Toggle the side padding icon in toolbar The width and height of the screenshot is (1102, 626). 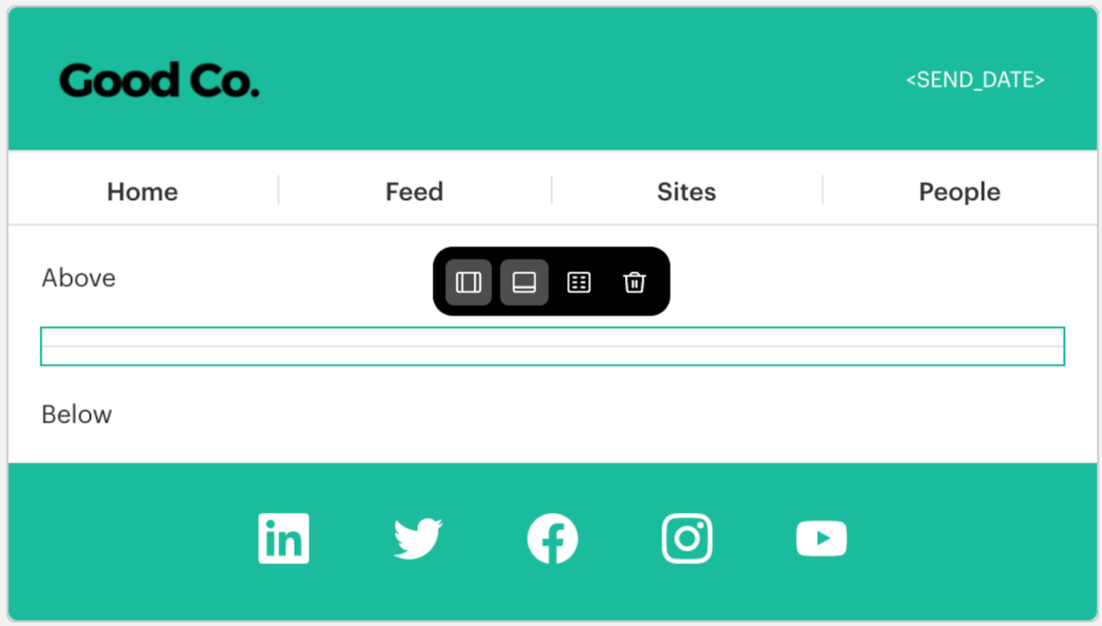[468, 282]
